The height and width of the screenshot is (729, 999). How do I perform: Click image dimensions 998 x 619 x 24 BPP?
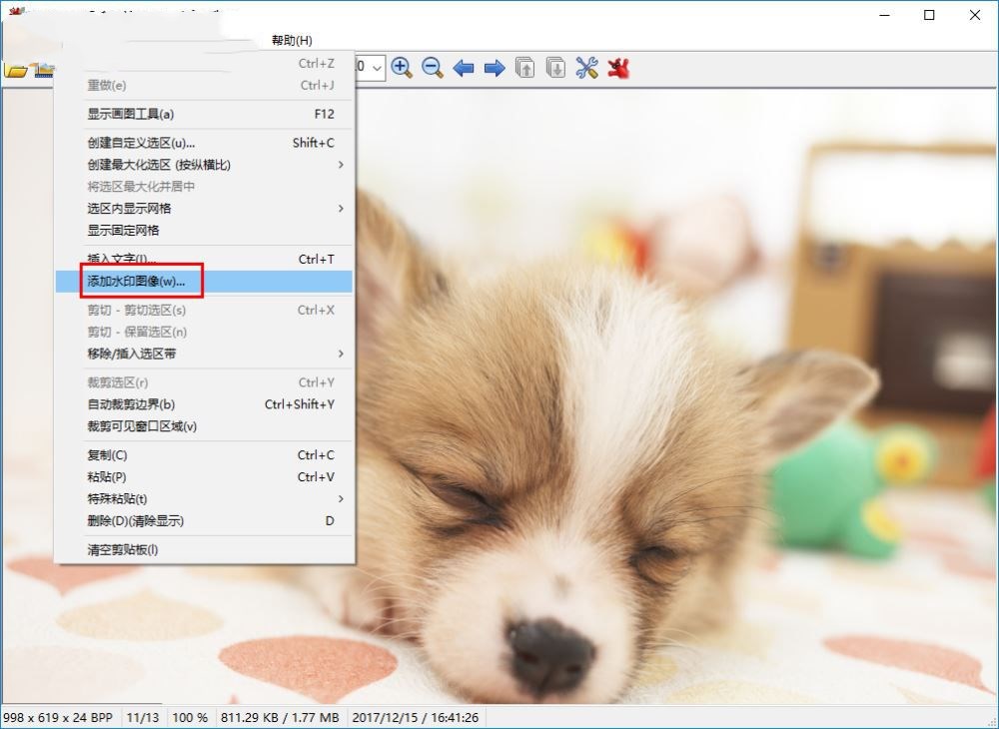[x=58, y=718]
